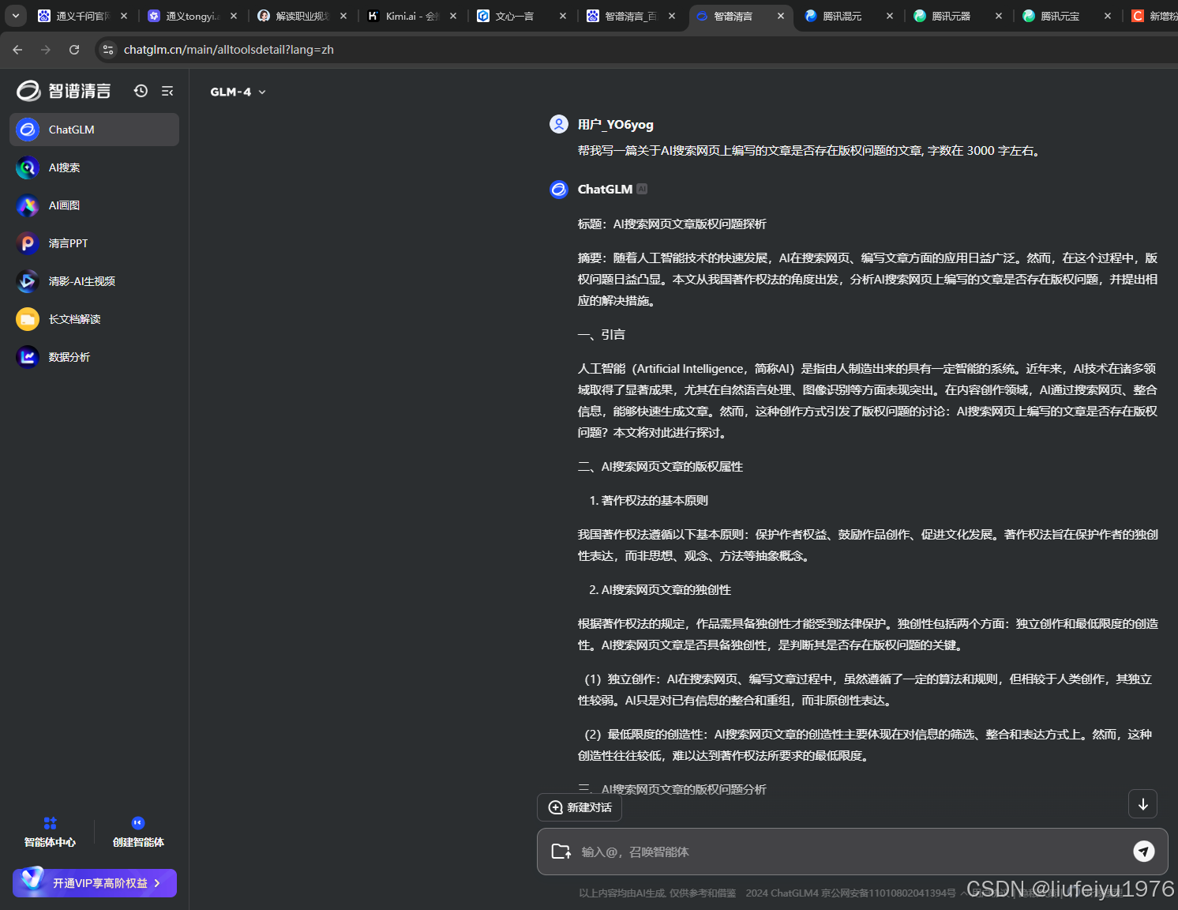The width and height of the screenshot is (1178, 910).
Task: Focus the 输入@，召唤智能体 input field
Action: click(x=851, y=852)
